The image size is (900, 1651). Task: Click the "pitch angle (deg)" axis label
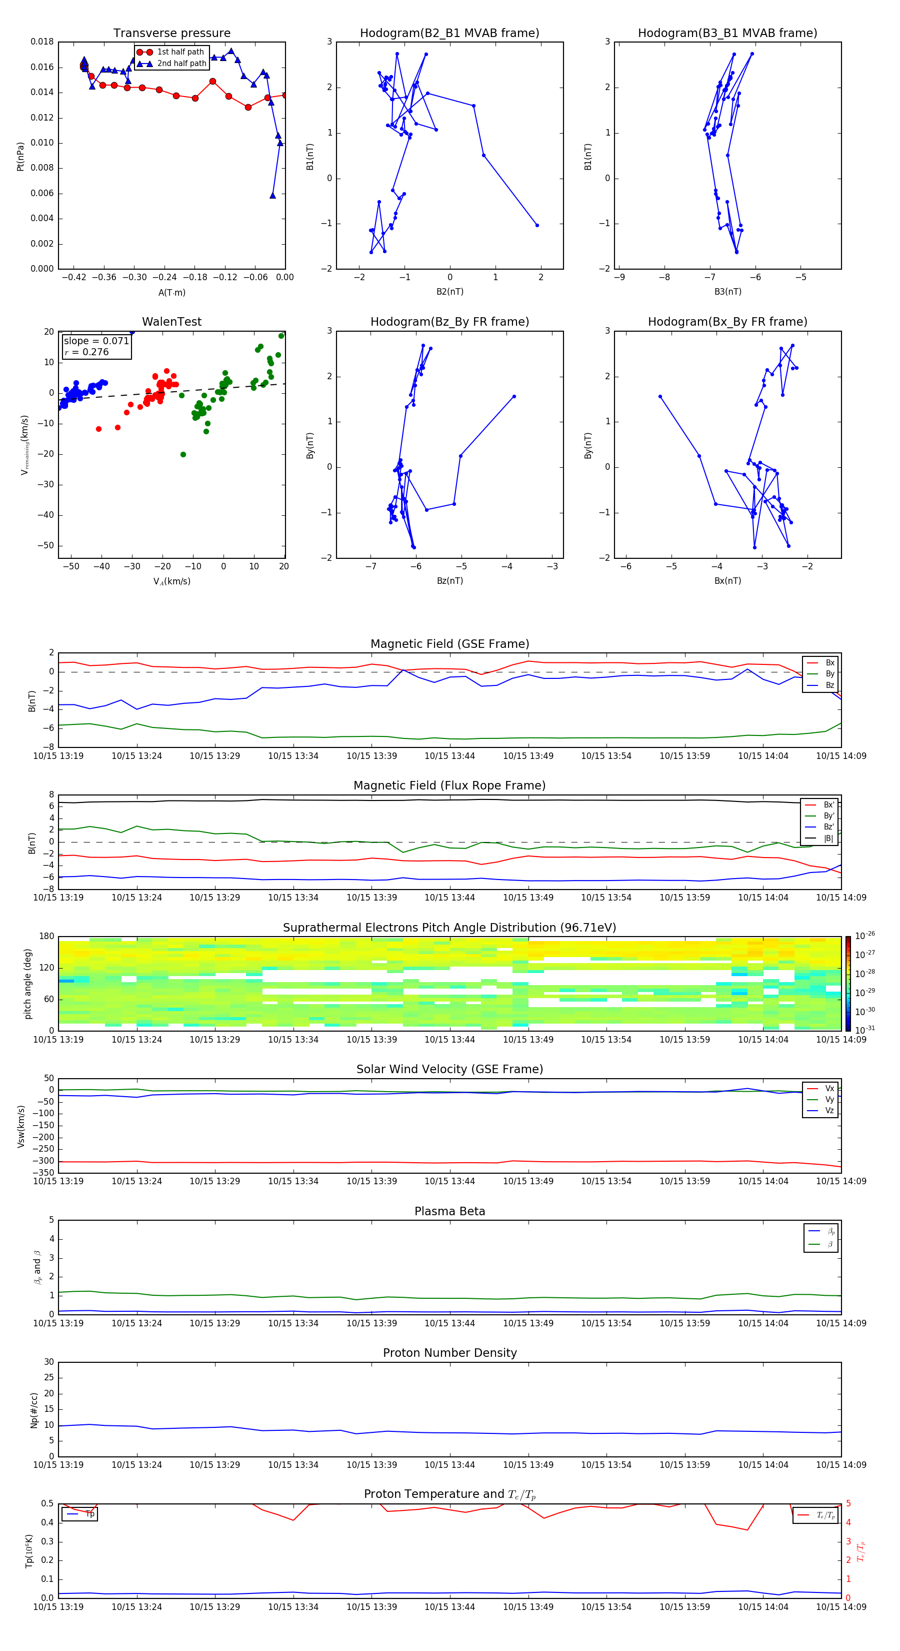27,984
